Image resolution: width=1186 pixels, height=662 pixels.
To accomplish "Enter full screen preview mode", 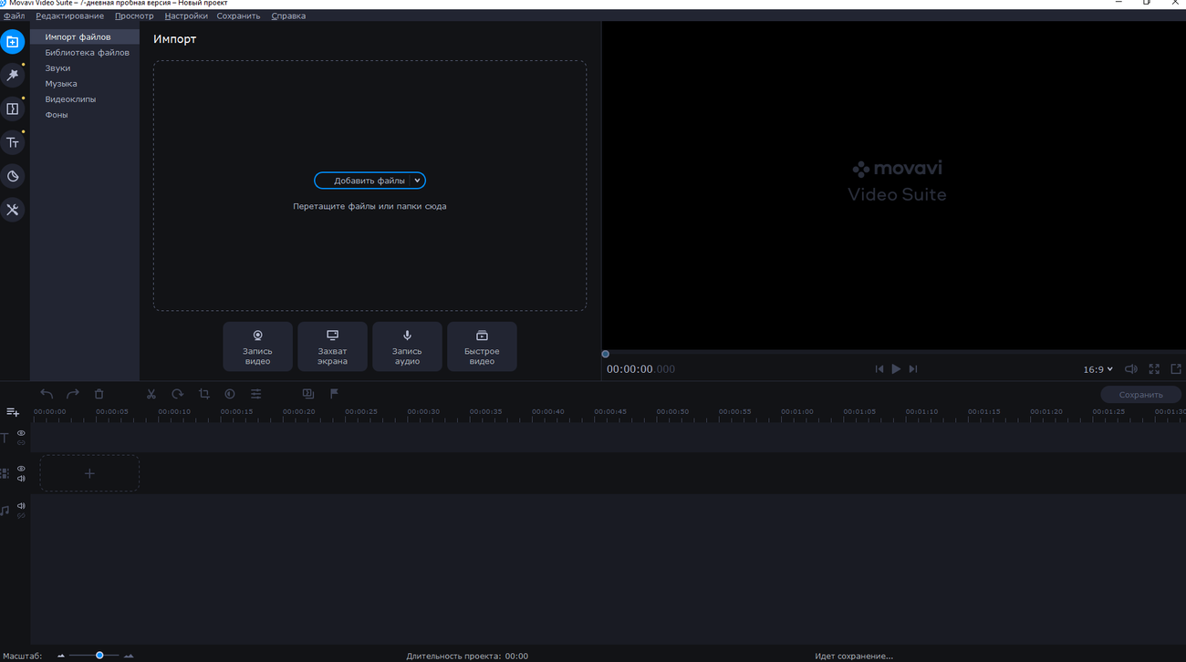I will coord(1154,369).
